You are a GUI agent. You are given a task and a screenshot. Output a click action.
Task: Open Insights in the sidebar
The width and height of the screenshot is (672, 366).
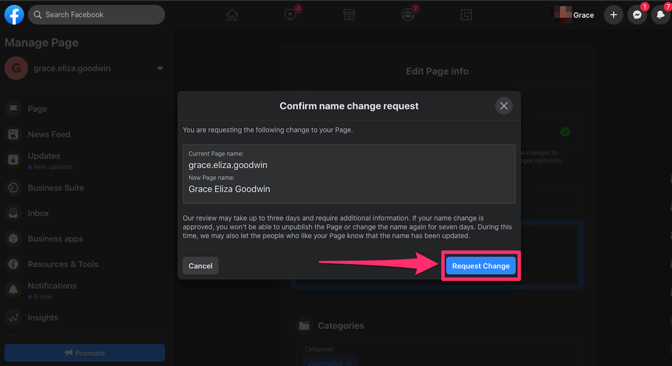coord(85,318)
